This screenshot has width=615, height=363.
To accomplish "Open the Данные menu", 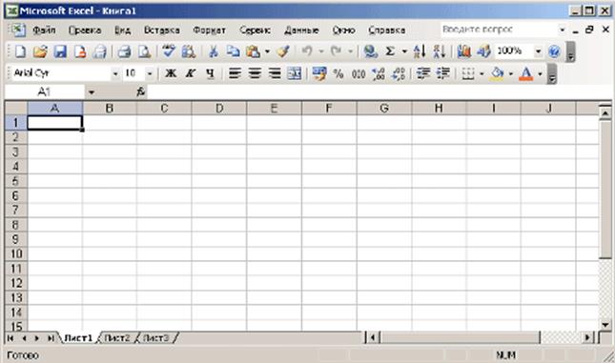I will tap(301, 30).
